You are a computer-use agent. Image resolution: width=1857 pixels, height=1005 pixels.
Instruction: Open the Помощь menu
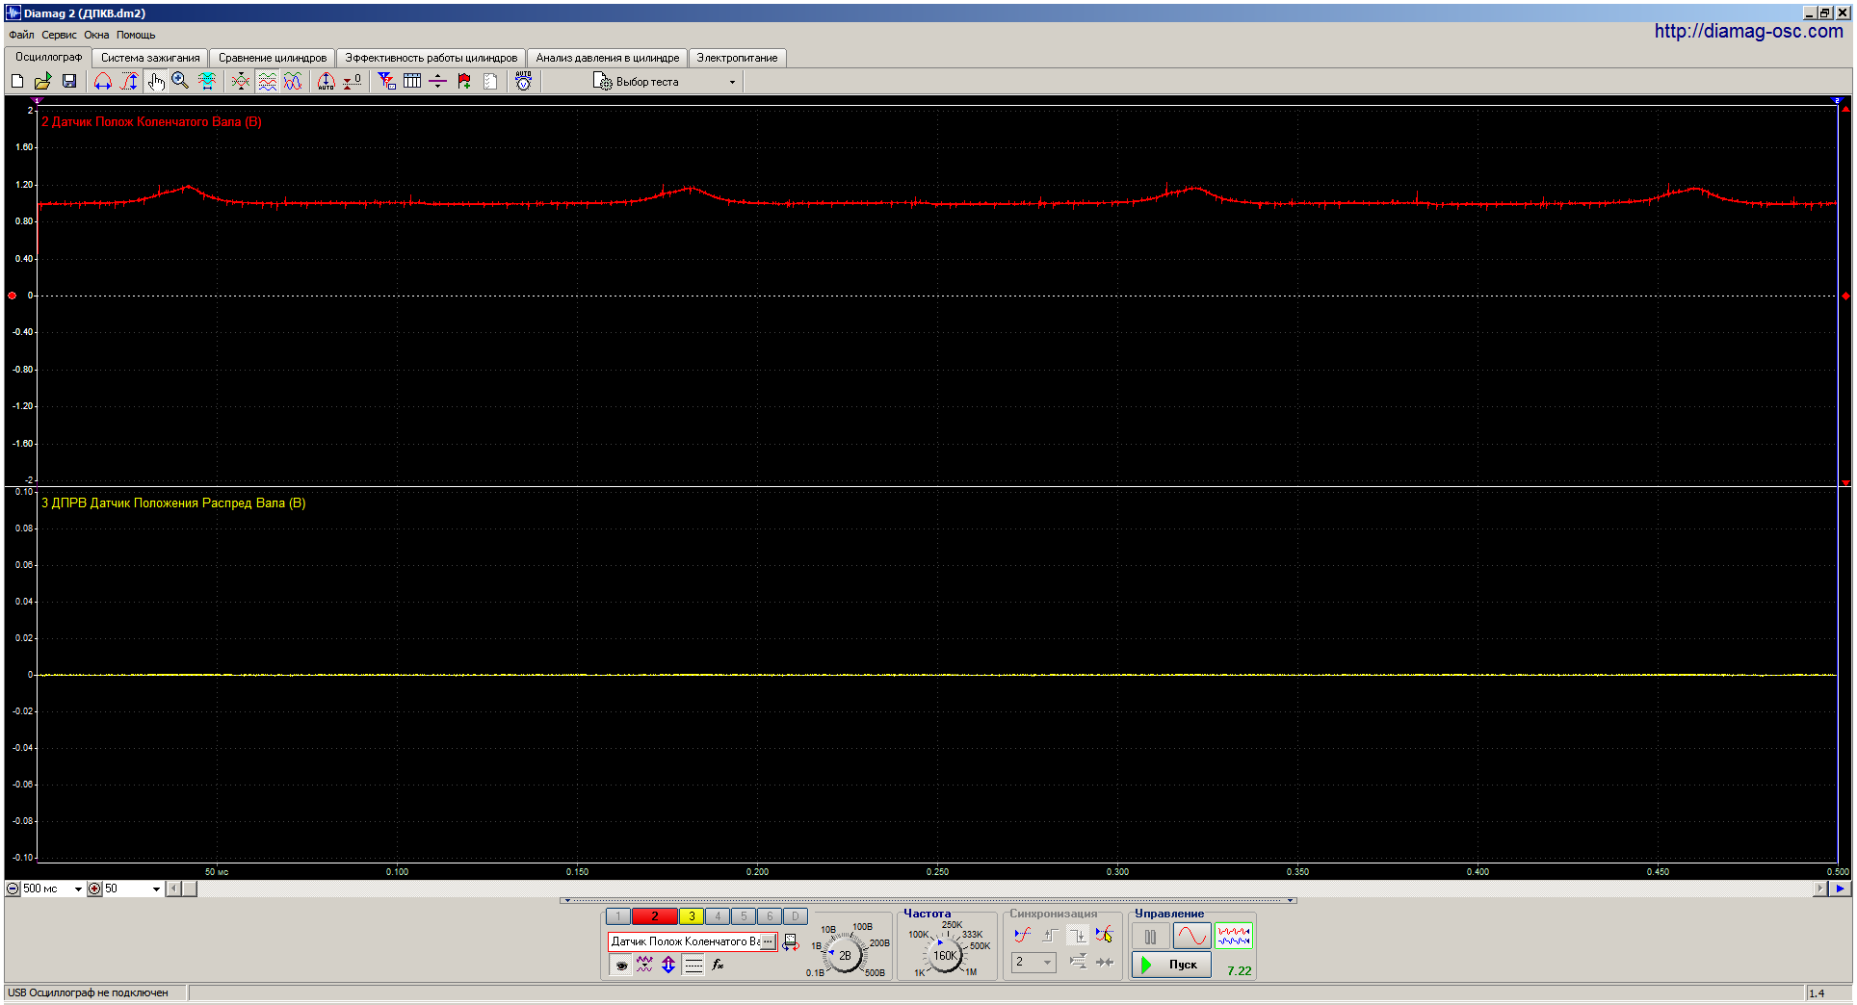click(x=136, y=35)
